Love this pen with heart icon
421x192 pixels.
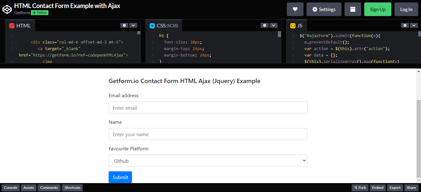295,9
